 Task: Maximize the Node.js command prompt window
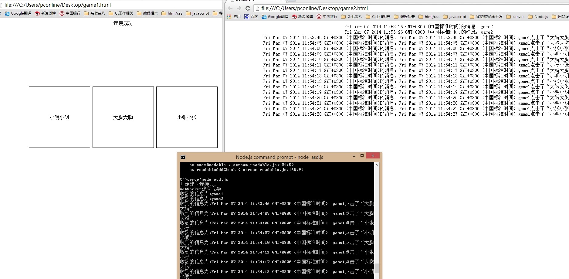pos(362,156)
